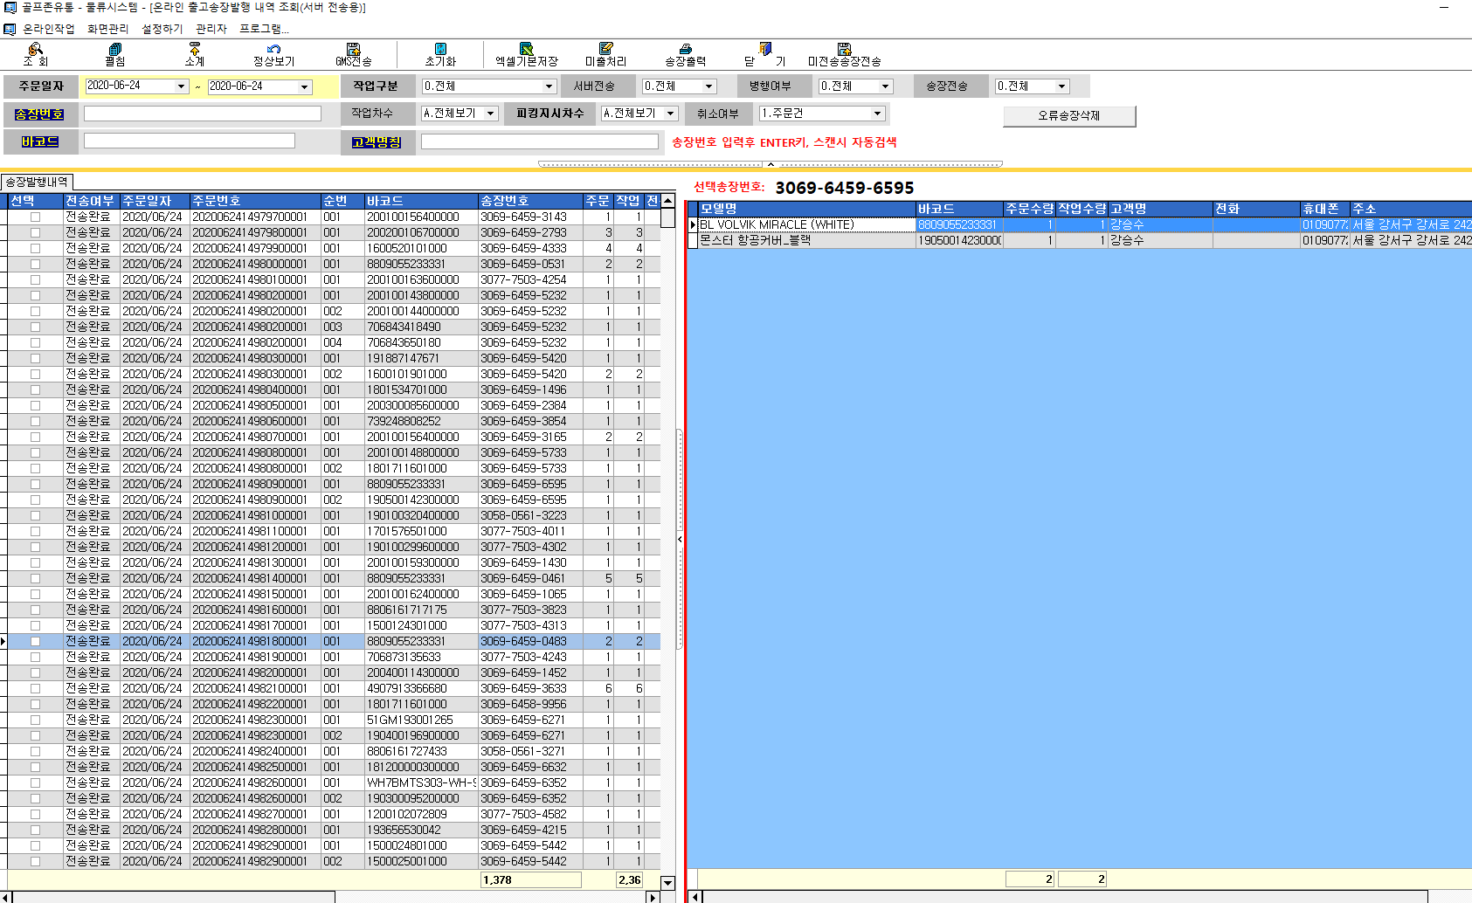Open the 온라인작업 menu
Viewport: 1472px width, 903px height.
tap(48, 29)
